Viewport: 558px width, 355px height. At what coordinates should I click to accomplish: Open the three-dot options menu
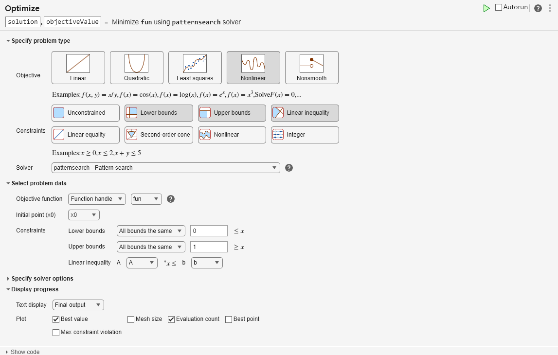551,8
